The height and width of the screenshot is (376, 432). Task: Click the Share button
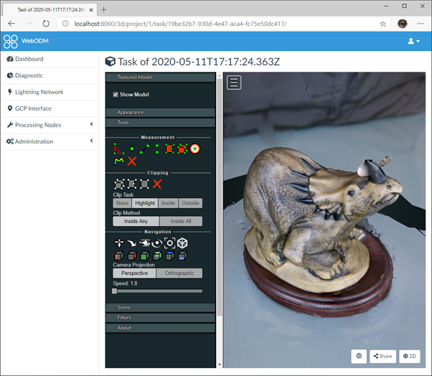coord(383,357)
